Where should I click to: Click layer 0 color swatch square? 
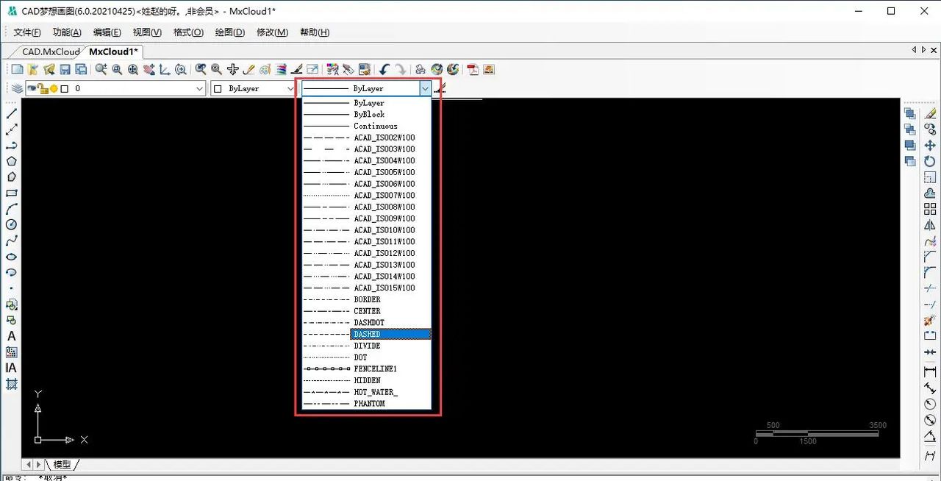tap(65, 89)
